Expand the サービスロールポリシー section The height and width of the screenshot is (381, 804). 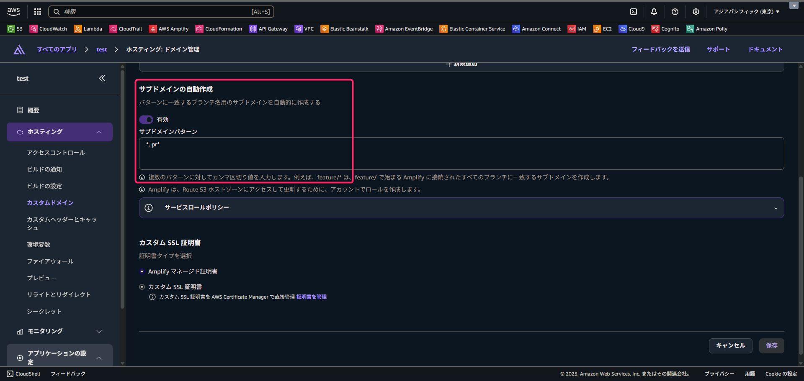tap(461, 208)
